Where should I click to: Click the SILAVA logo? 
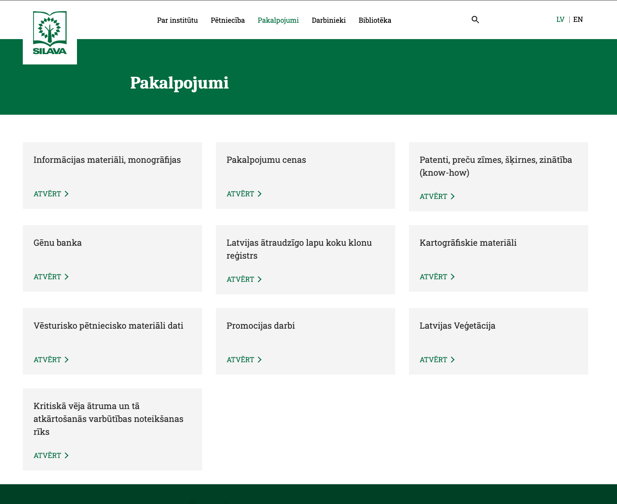coord(50,33)
